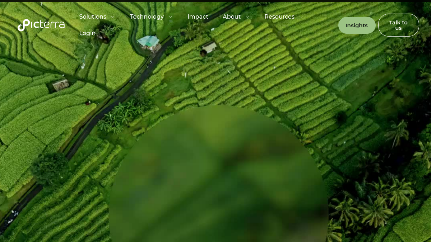Expand the About dropdown chevron
The height and width of the screenshot is (242, 431).
click(x=247, y=17)
